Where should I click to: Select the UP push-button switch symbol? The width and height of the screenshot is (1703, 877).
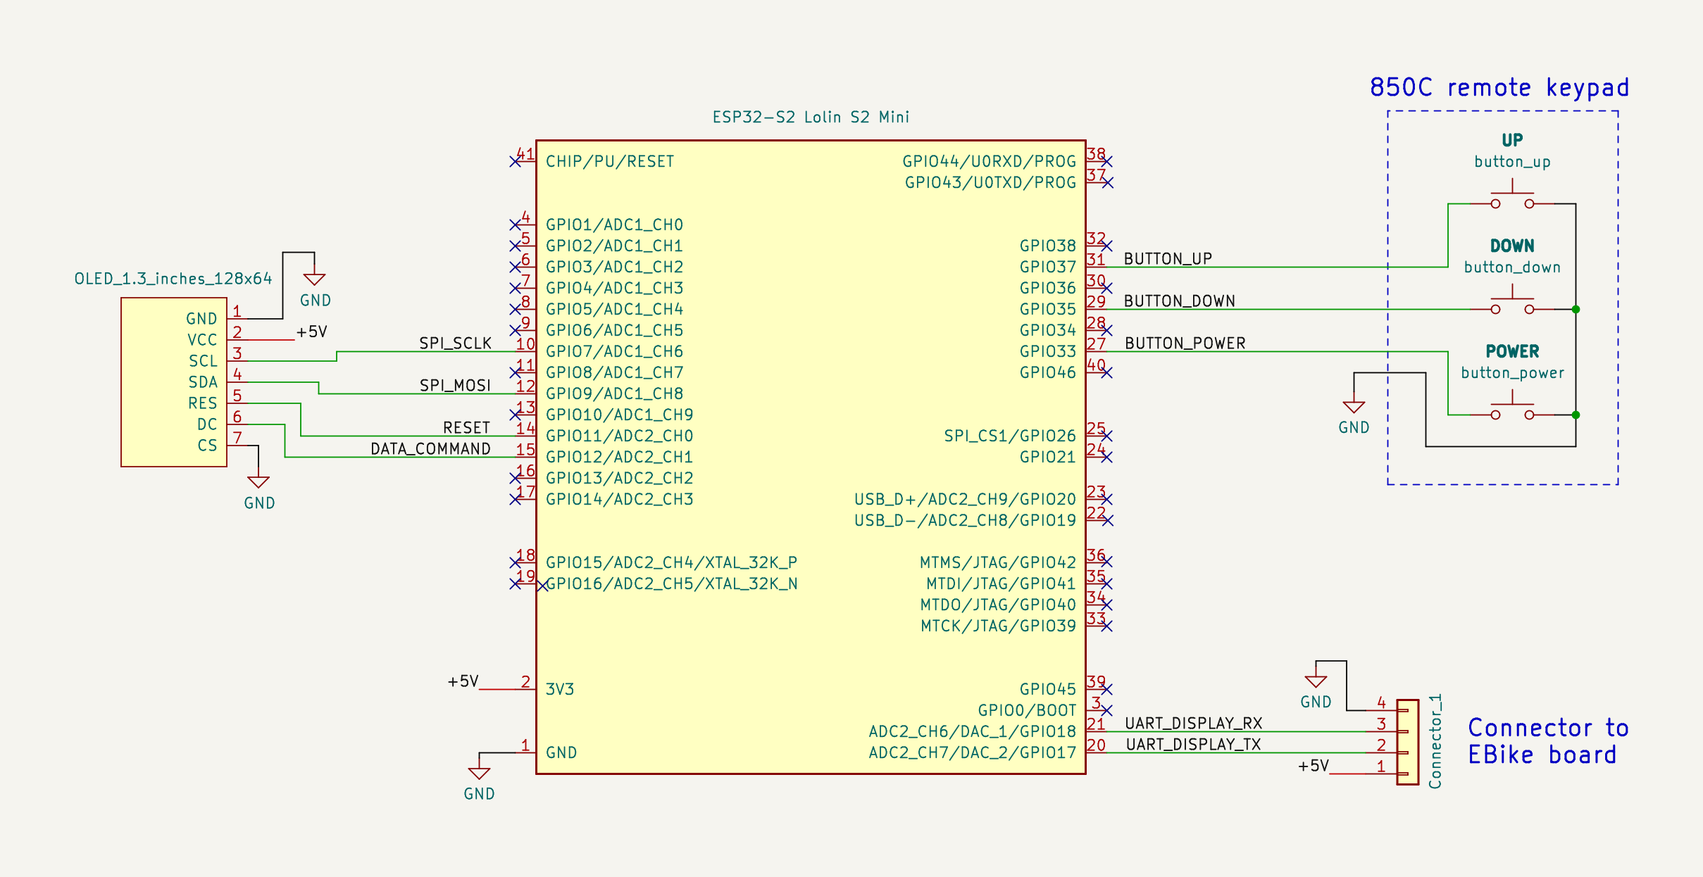click(1512, 195)
